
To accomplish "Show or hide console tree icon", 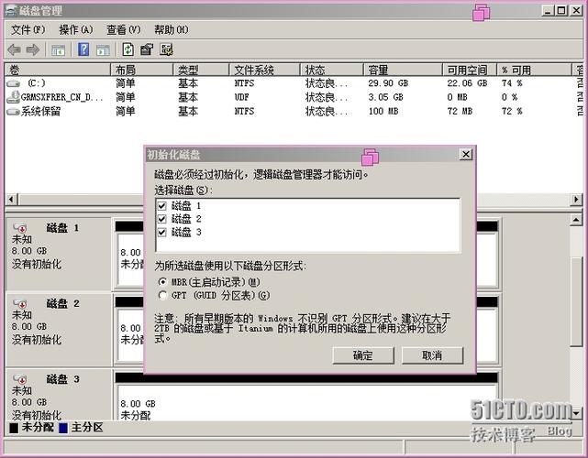I will (x=58, y=49).
